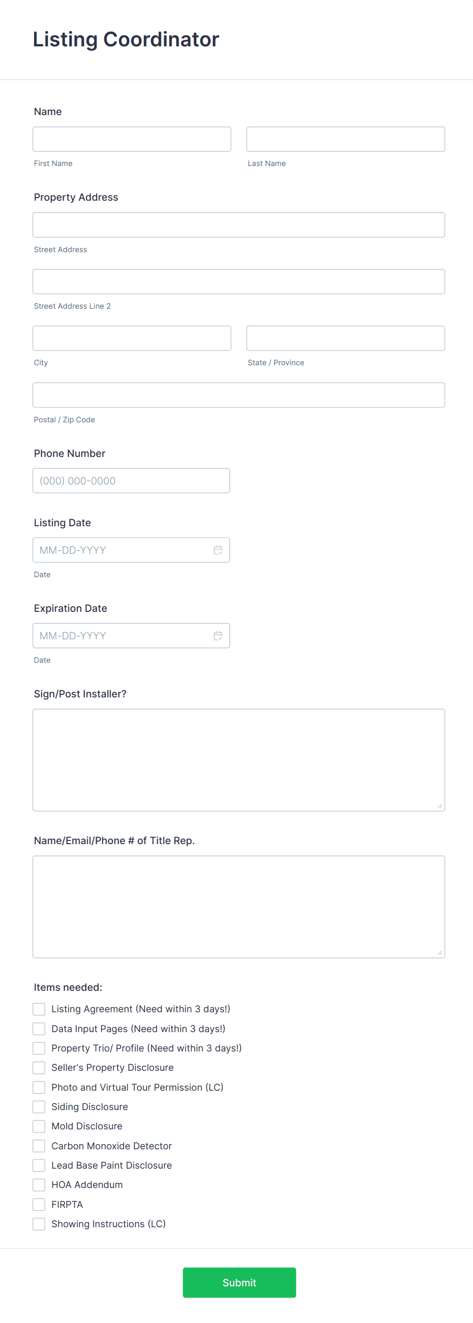Open the Listing Date calendar picker

(x=218, y=550)
